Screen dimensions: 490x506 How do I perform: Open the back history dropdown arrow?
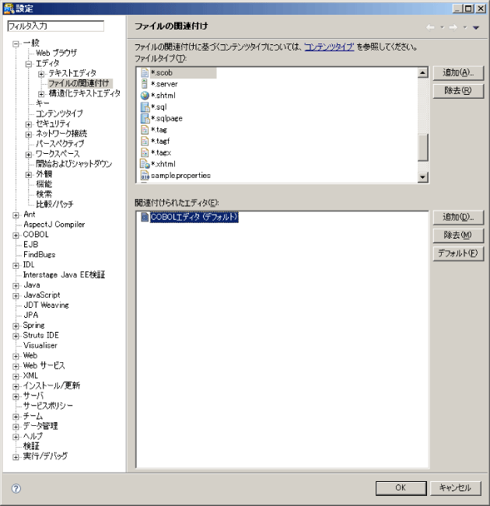[443, 27]
